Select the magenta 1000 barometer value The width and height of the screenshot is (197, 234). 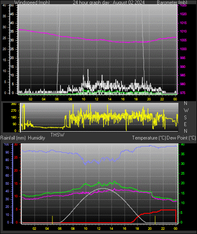[x=183, y=49]
